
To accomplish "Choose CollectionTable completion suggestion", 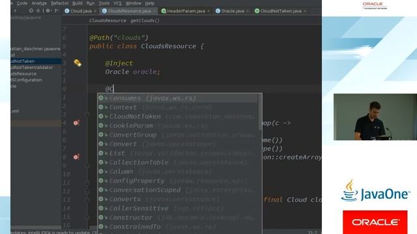I will (x=178, y=162).
